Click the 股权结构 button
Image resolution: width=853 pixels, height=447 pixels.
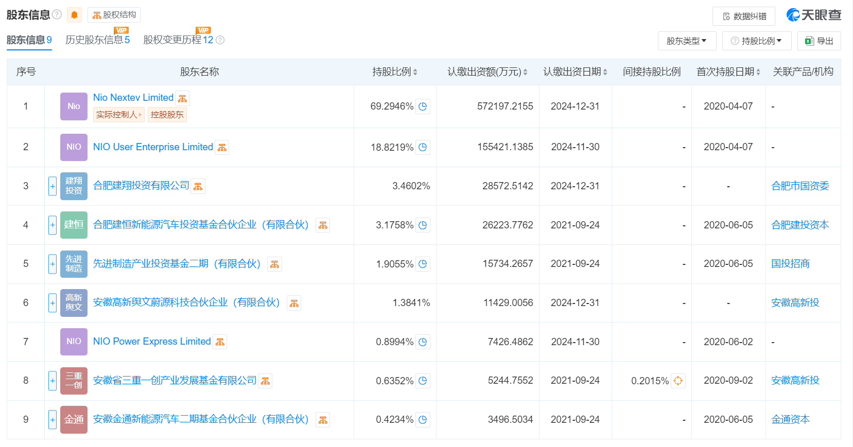coord(114,15)
